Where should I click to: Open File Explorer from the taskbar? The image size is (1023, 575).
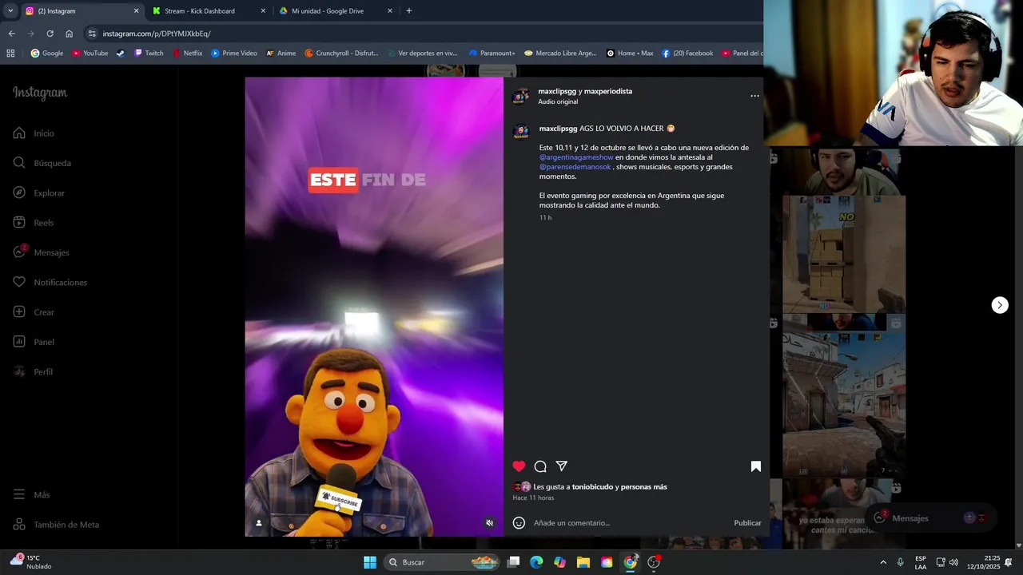tap(583, 562)
